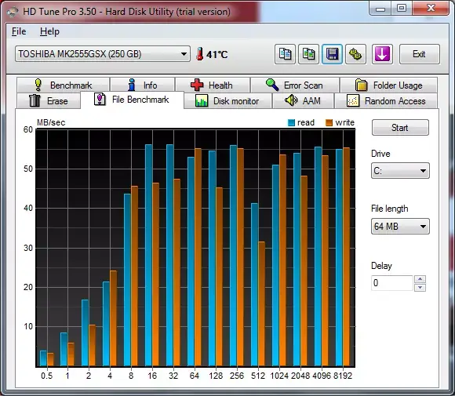Click the 0.5 x-axis label
This screenshot has width=455, height=396.
coord(47,376)
